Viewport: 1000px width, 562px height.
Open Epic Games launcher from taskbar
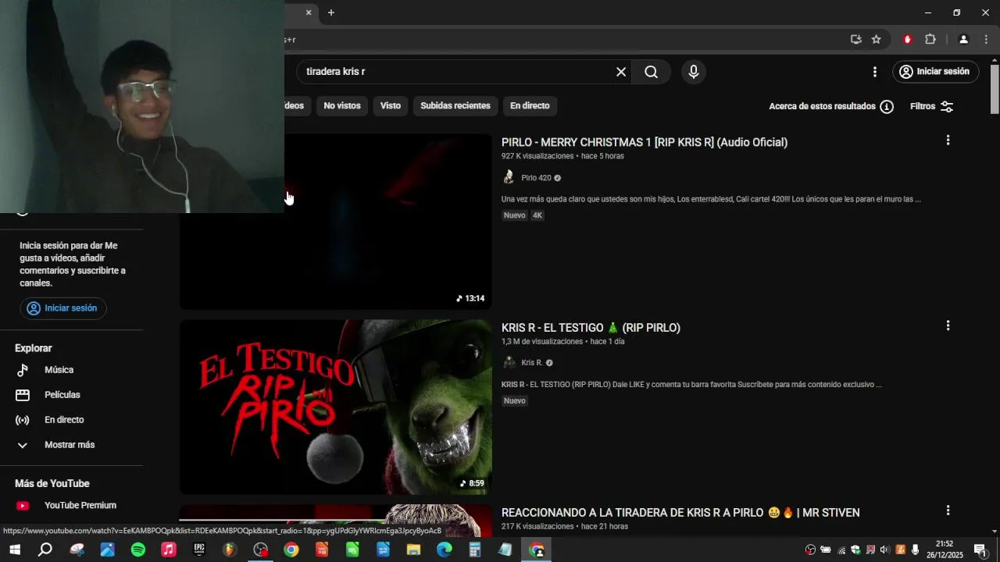(x=199, y=550)
